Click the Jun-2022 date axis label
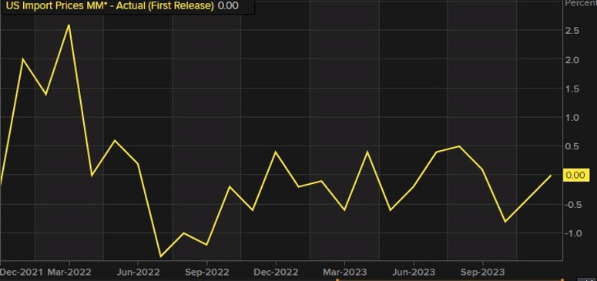The image size is (597, 281). 138,273
